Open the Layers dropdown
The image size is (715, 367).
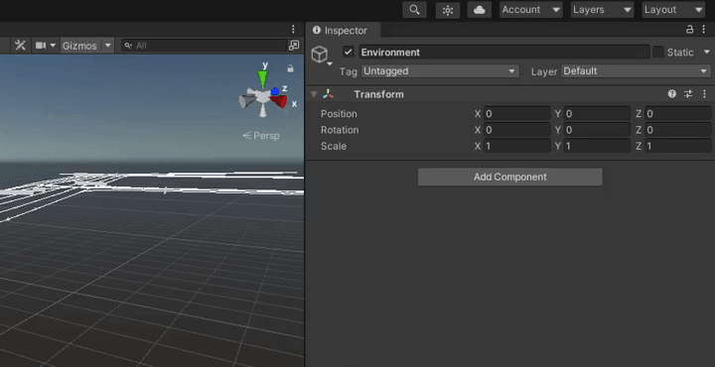[603, 10]
